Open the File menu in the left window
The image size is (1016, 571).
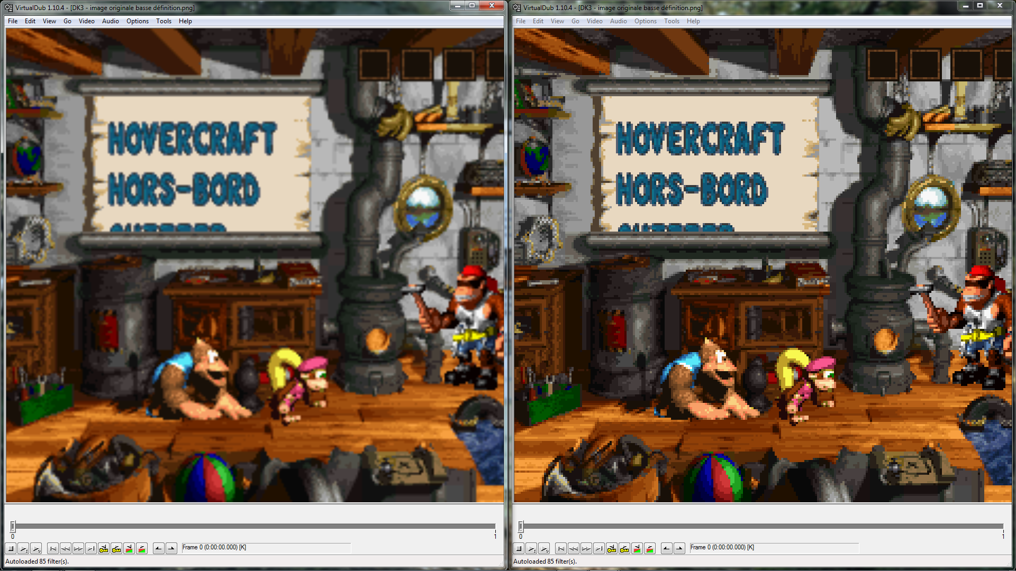pyautogui.click(x=13, y=21)
